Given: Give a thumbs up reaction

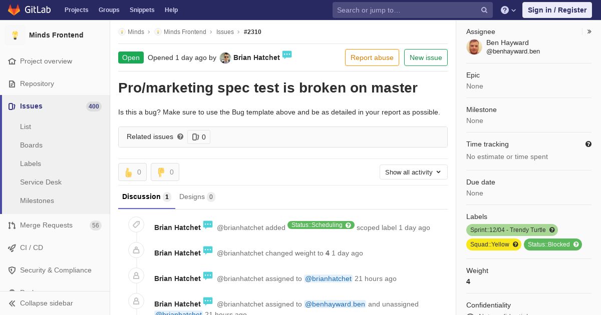Looking at the screenshot, I should 132,172.
